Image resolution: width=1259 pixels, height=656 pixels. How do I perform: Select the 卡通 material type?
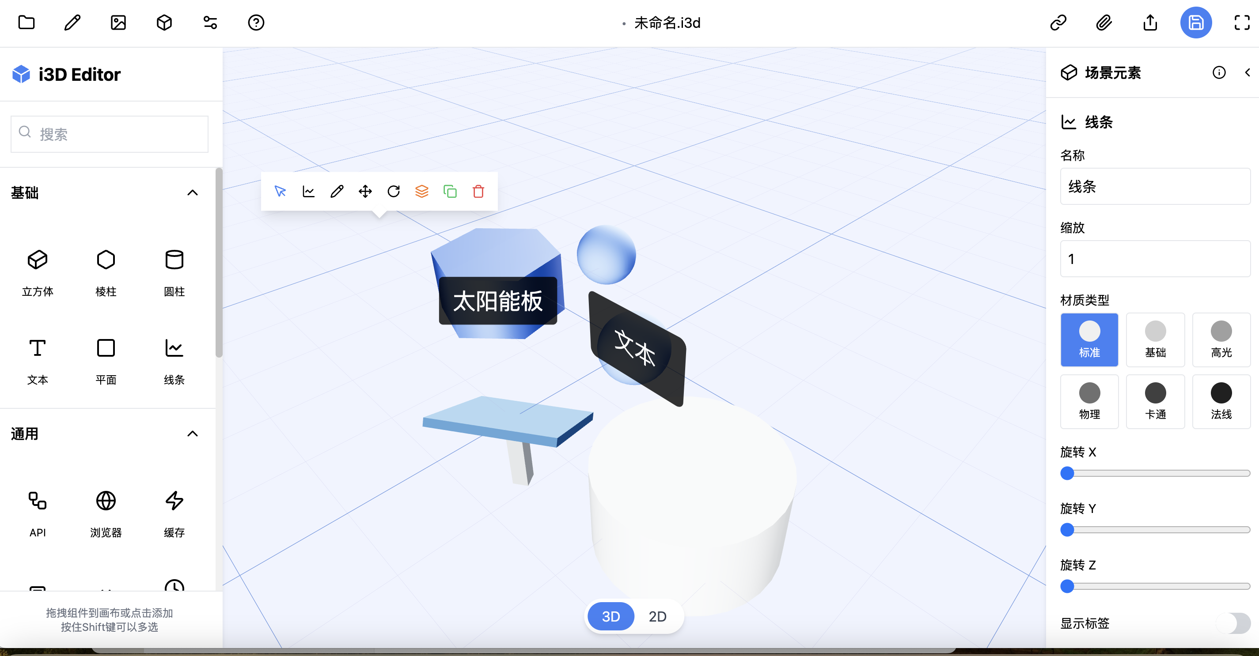pos(1155,401)
